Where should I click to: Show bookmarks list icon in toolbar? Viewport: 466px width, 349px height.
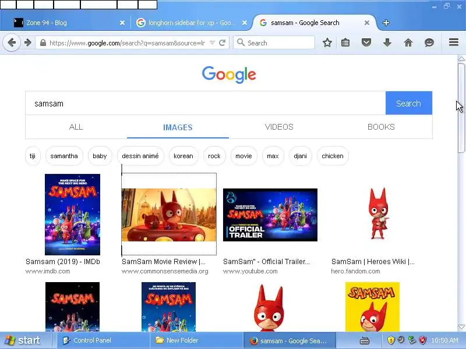pos(345,42)
